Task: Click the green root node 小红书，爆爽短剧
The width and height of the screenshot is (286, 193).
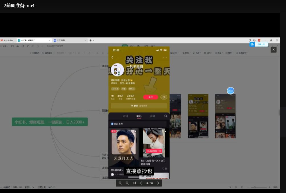Action: [50, 122]
